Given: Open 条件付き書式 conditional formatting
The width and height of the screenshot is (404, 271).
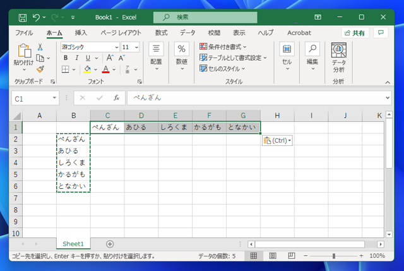Looking at the screenshot, I should [223, 47].
